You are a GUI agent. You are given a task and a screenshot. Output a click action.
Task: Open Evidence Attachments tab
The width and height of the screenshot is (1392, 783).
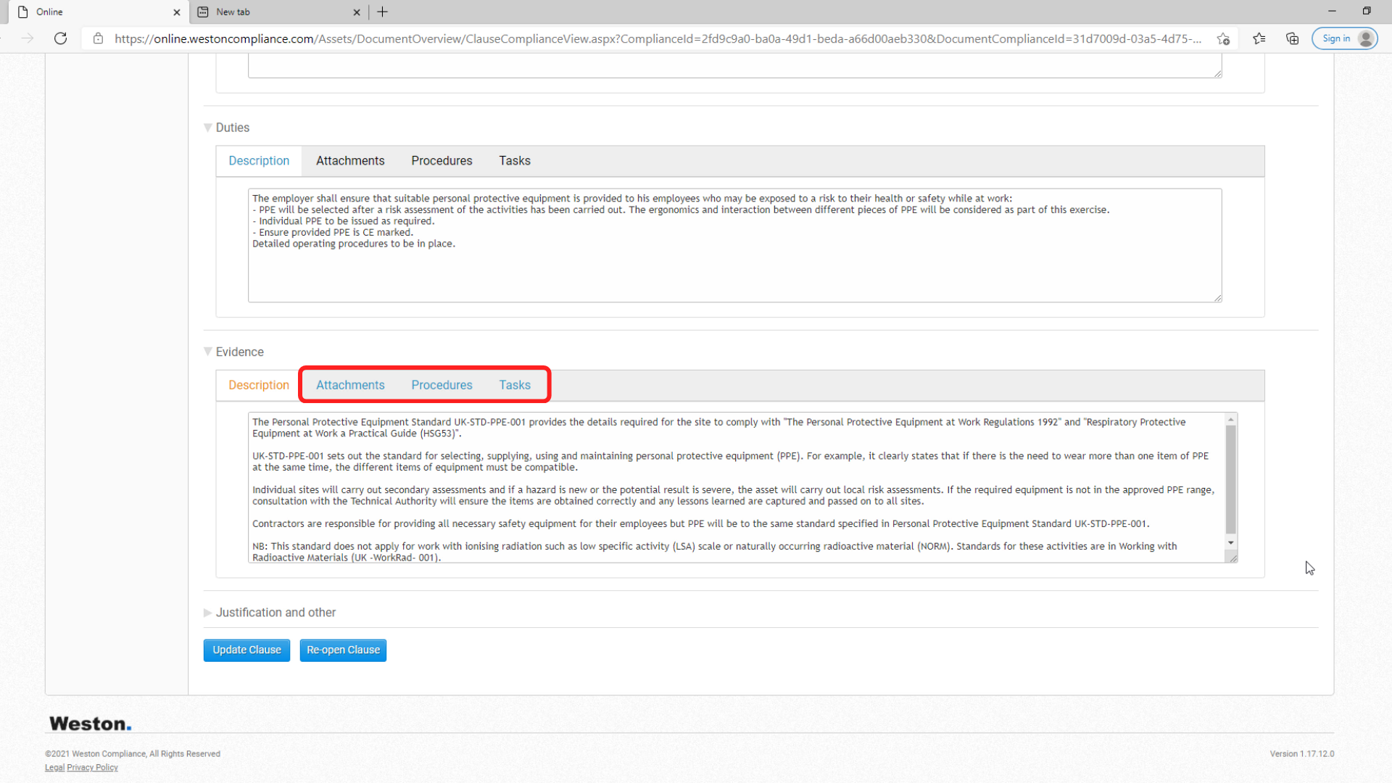click(x=350, y=385)
